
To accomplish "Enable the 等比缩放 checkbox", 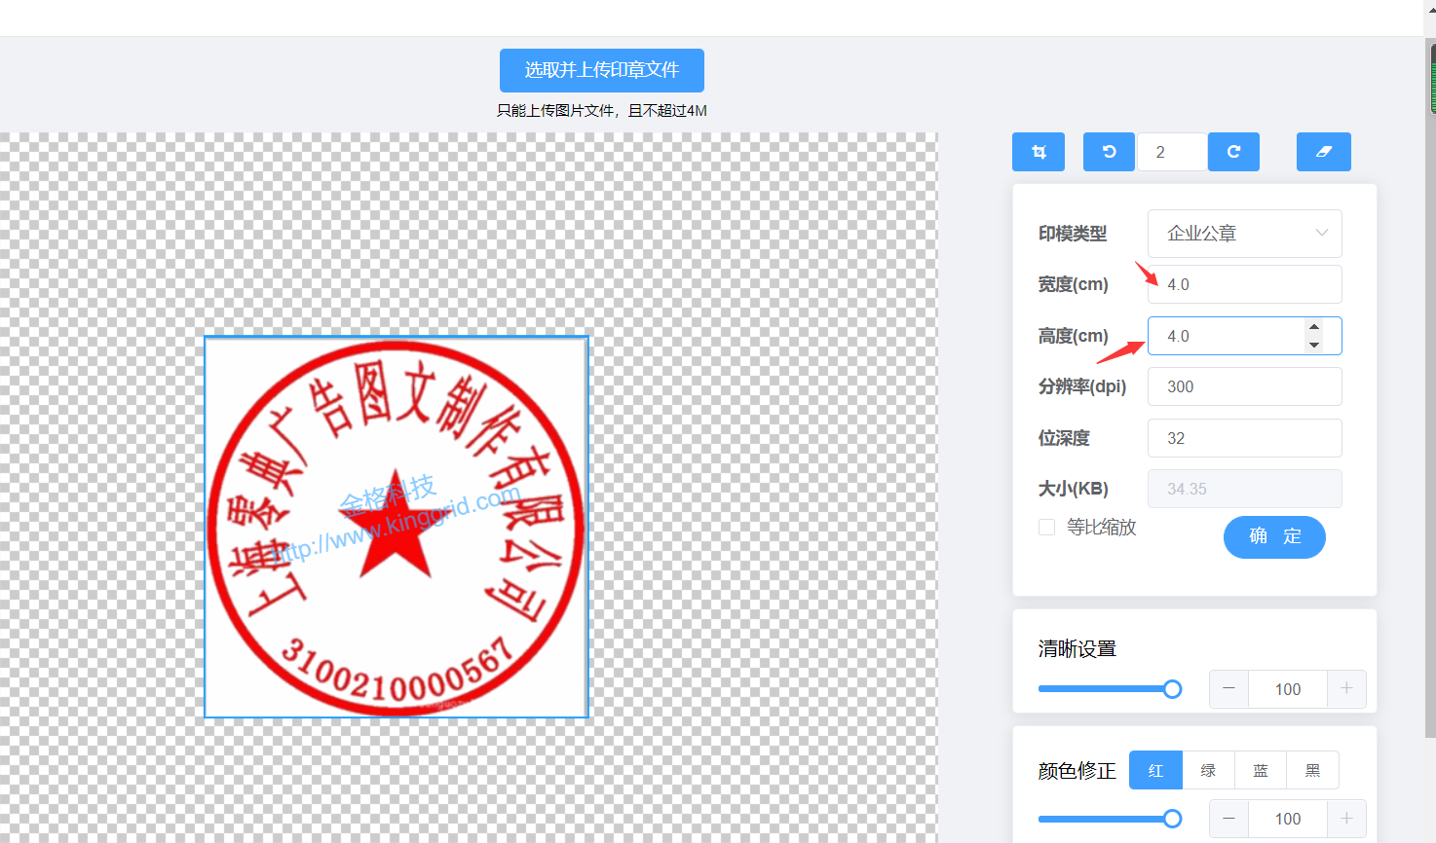I will [1047, 528].
